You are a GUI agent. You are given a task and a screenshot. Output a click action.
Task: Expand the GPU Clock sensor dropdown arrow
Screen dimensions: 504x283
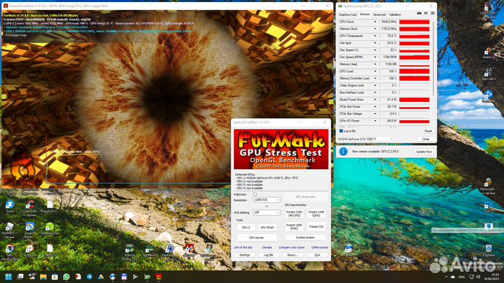[x=374, y=22]
